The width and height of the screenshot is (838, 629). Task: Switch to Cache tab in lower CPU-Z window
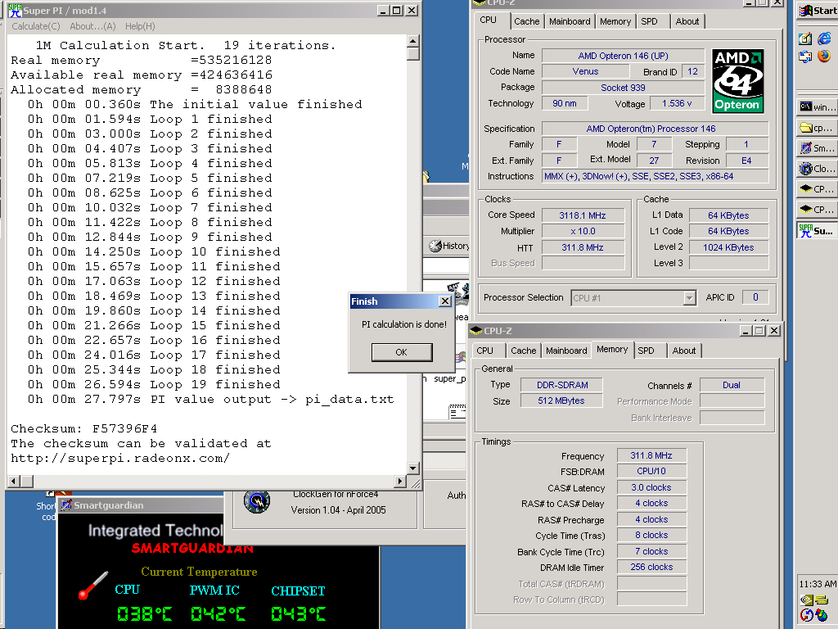pyautogui.click(x=523, y=351)
